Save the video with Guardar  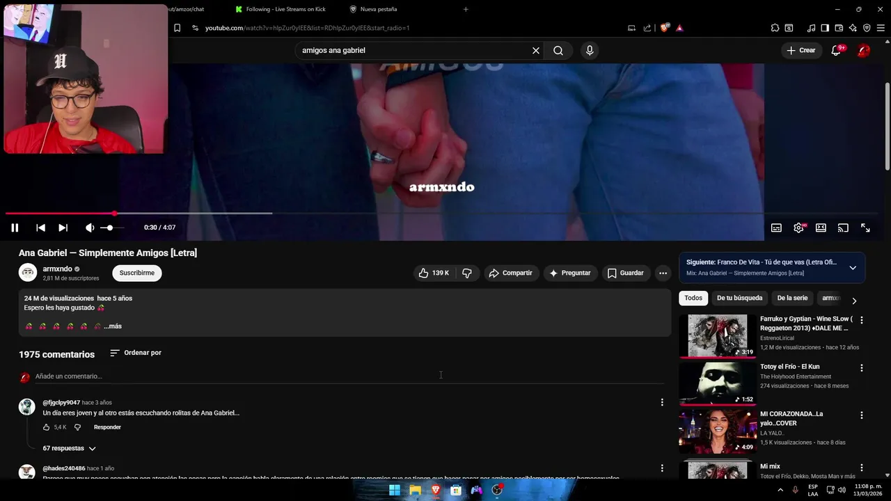[x=625, y=273]
